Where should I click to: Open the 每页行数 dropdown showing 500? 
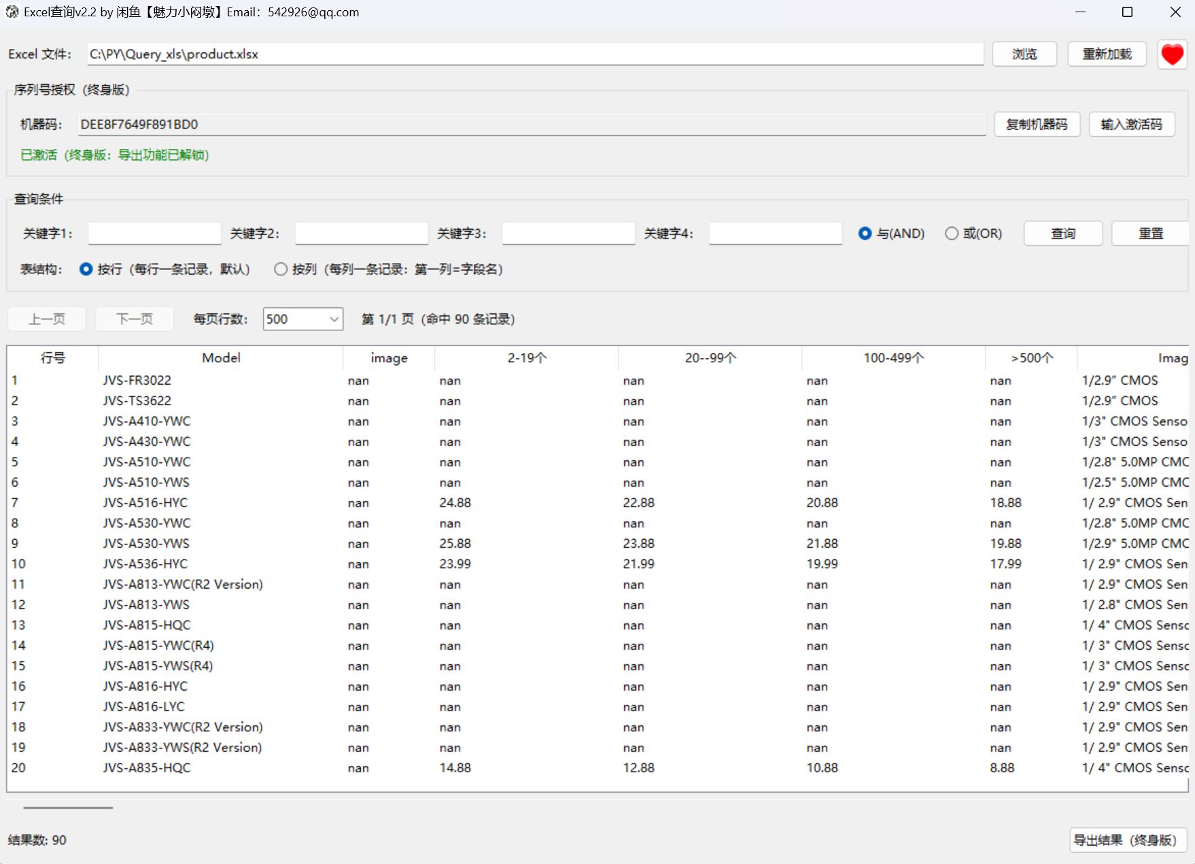pyautogui.click(x=302, y=319)
